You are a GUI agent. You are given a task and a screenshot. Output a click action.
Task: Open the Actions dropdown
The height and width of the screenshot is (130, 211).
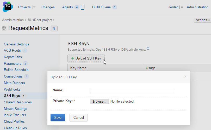point(202,20)
